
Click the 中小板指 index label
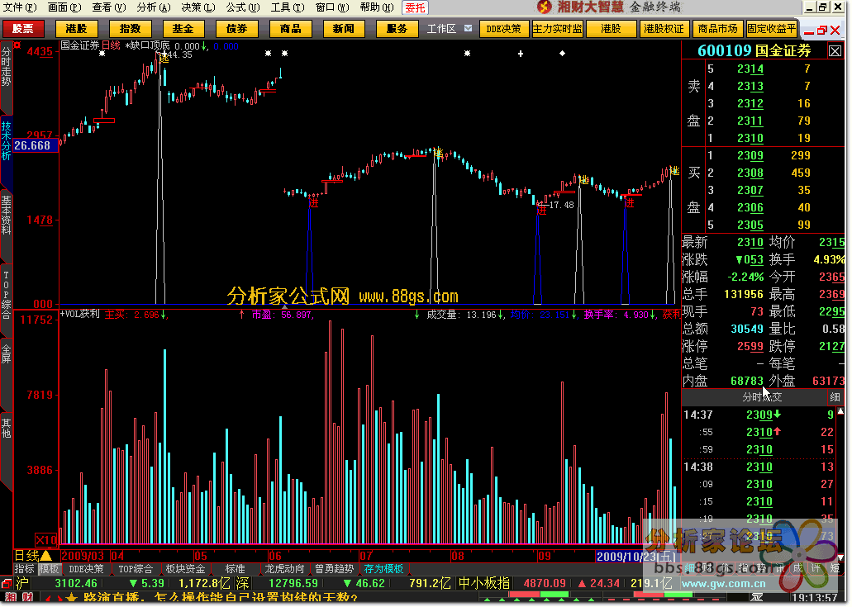coord(483,583)
